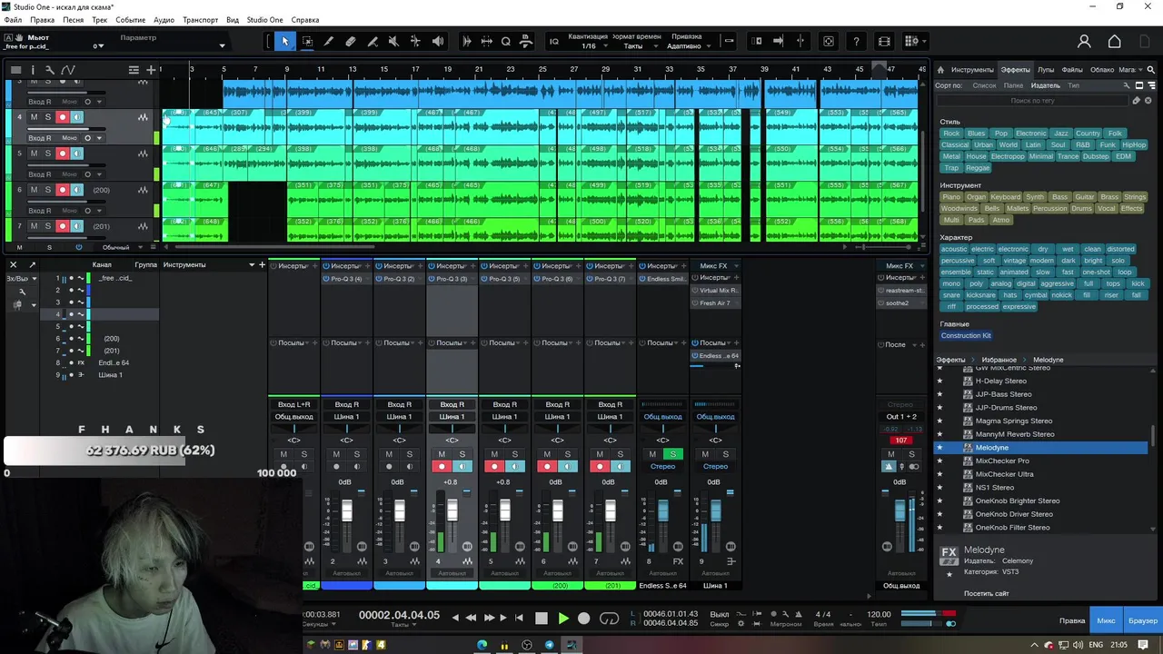Click Return to Zero transport button
This screenshot has width=1163, height=654.
coord(519,618)
